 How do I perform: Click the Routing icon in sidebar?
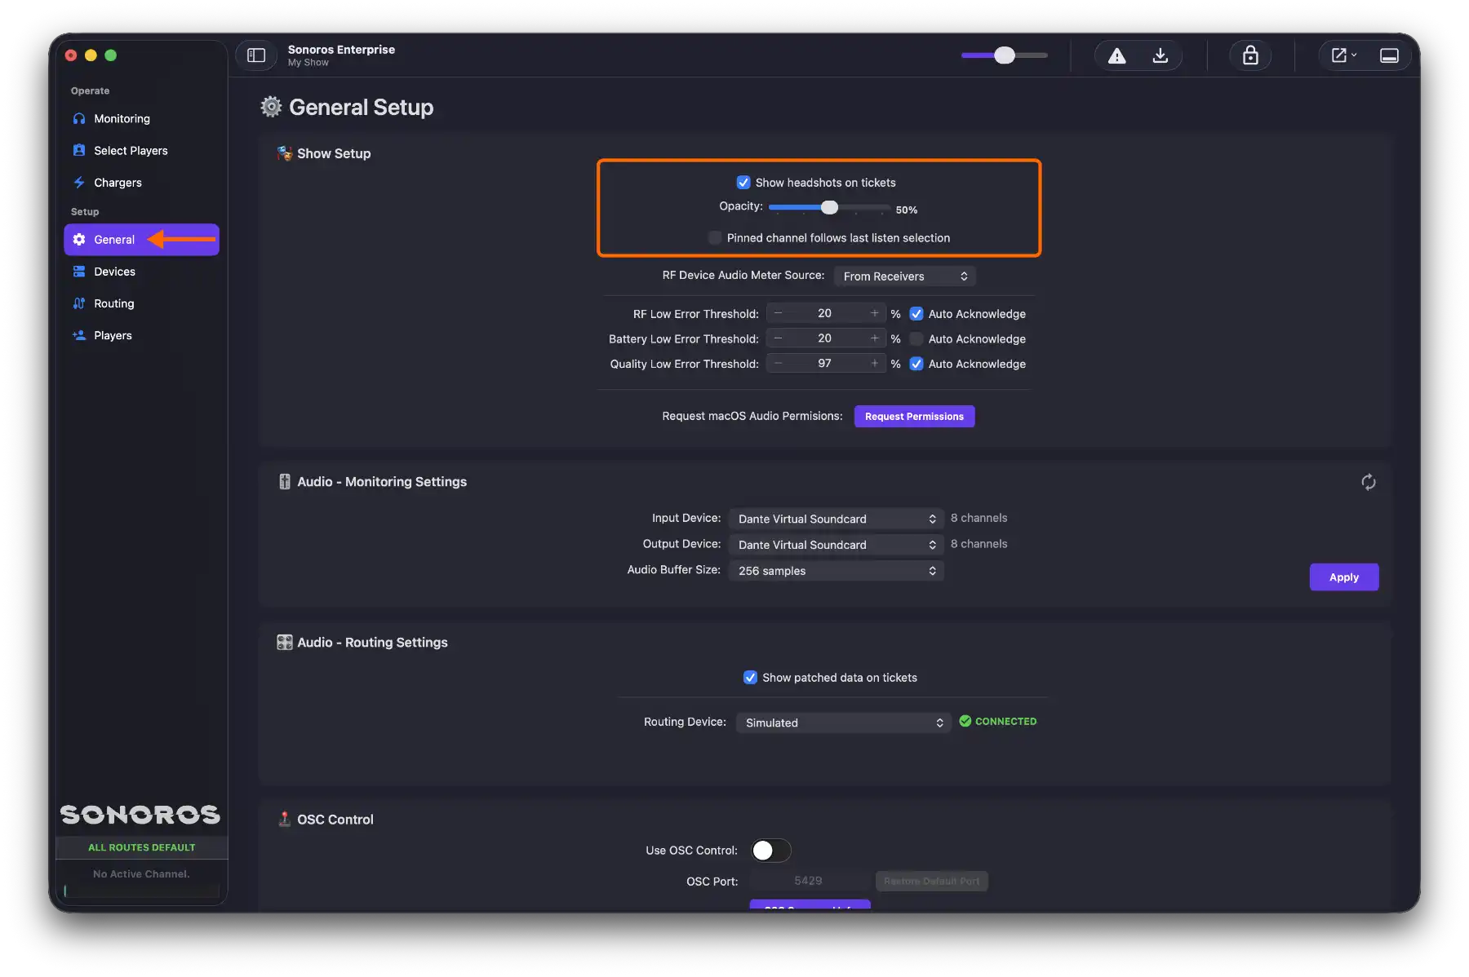79,303
